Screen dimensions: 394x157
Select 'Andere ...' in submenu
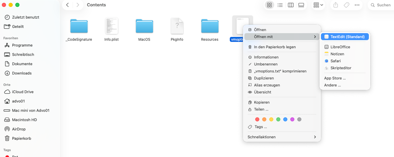[332, 85]
